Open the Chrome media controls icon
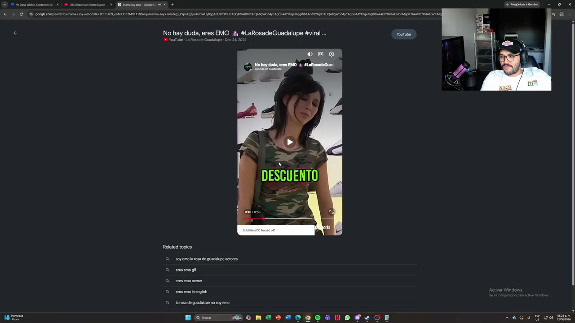 coord(553,14)
